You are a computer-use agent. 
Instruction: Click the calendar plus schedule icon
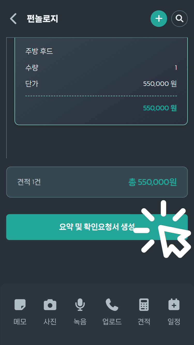(174, 305)
